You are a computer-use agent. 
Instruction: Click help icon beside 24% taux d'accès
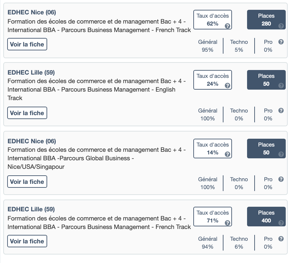[227, 86]
